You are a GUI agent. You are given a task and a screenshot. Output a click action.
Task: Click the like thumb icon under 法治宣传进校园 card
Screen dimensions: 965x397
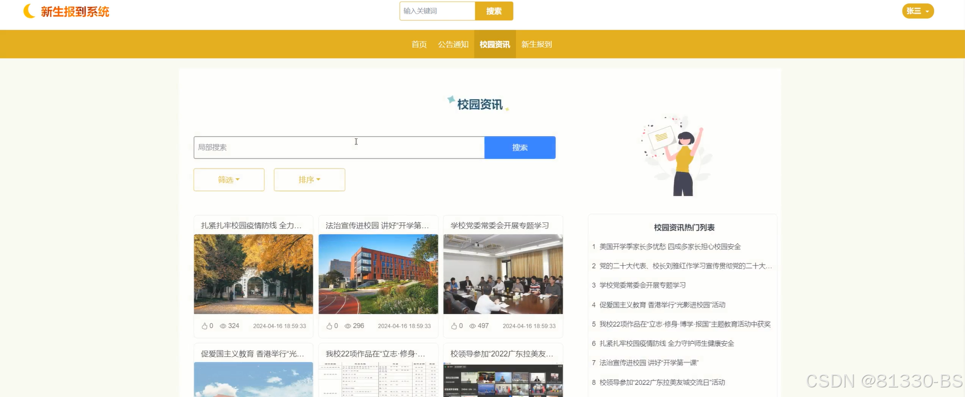coord(329,326)
